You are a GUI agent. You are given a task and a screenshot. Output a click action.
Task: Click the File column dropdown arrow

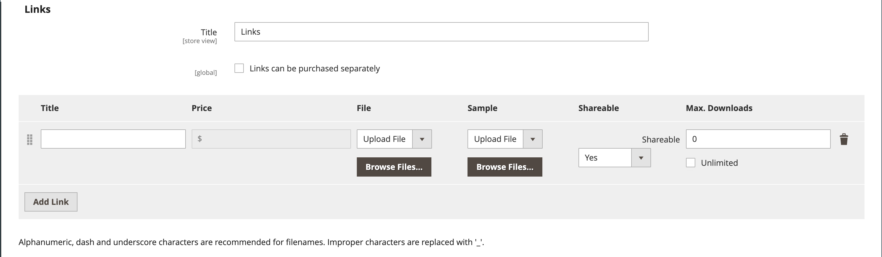coord(422,139)
